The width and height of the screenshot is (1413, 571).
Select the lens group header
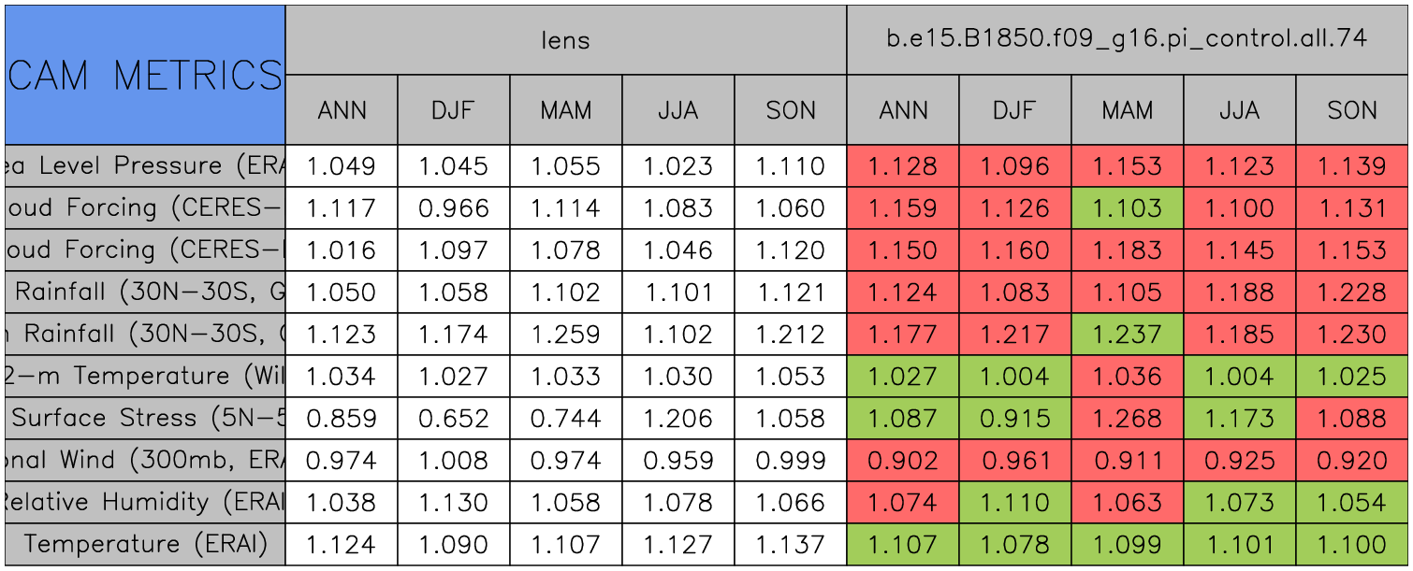[x=565, y=39]
